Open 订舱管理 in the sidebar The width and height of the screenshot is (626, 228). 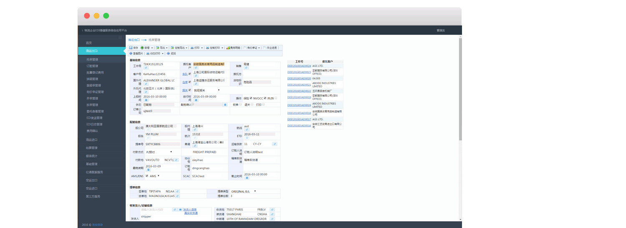coord(93,66)
